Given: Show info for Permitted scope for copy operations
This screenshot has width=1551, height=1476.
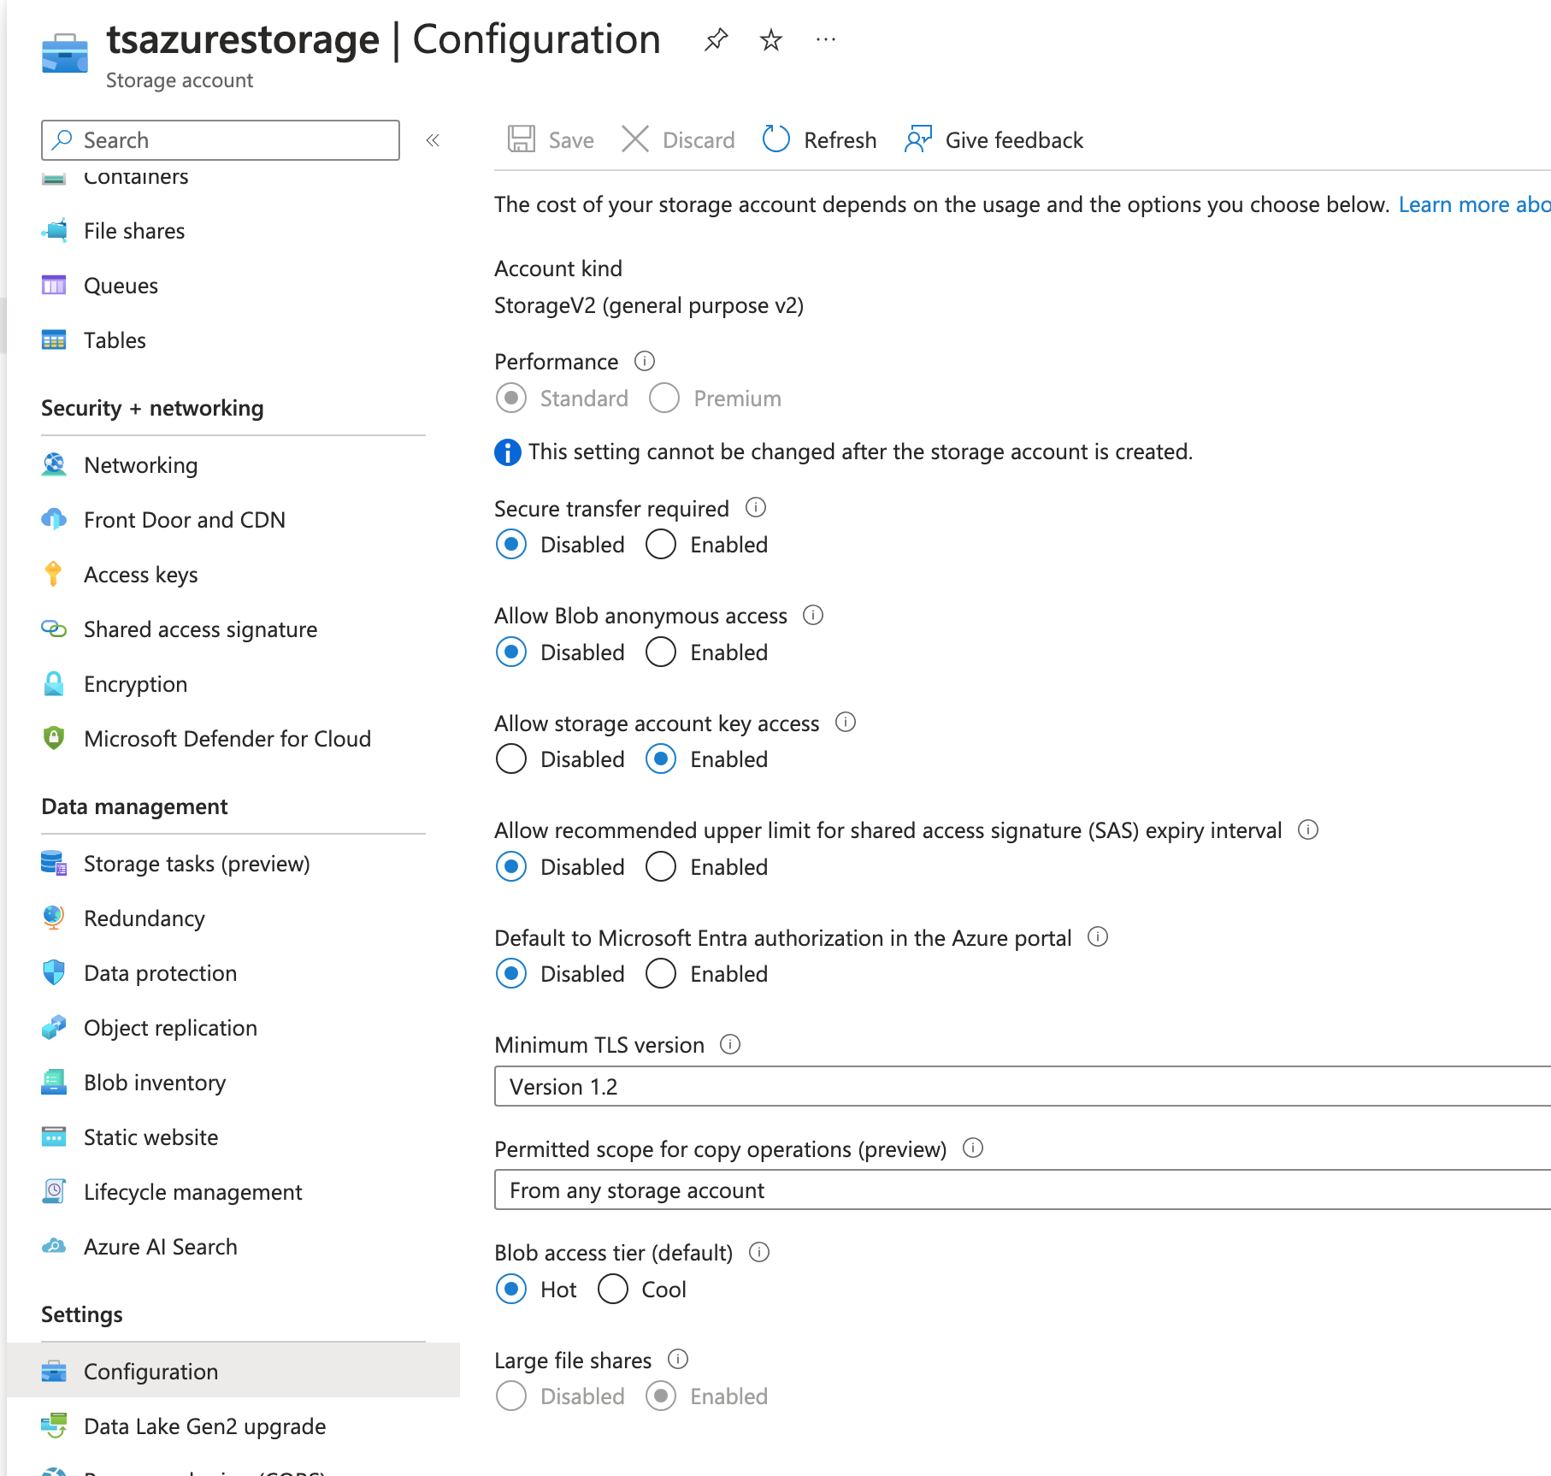Looking at the screenshot, I should (973, 1148).
